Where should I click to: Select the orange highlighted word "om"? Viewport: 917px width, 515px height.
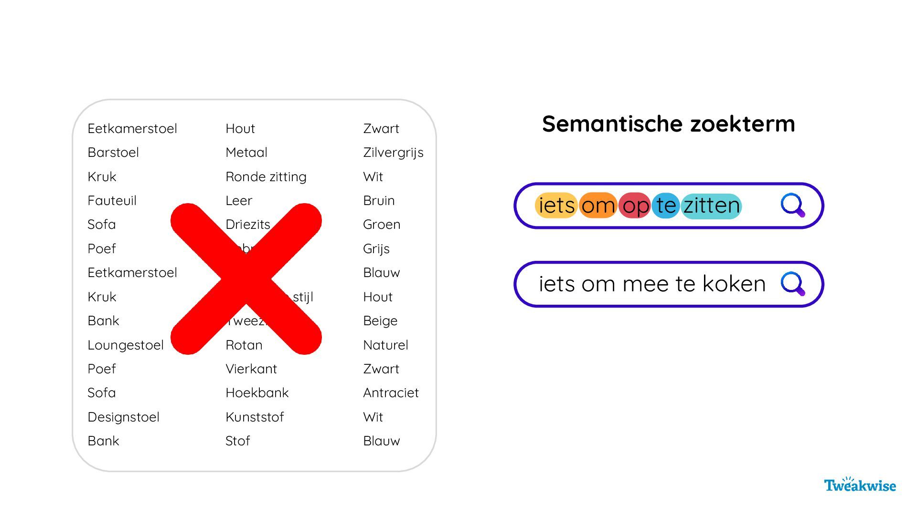click(x=598, y=206)
